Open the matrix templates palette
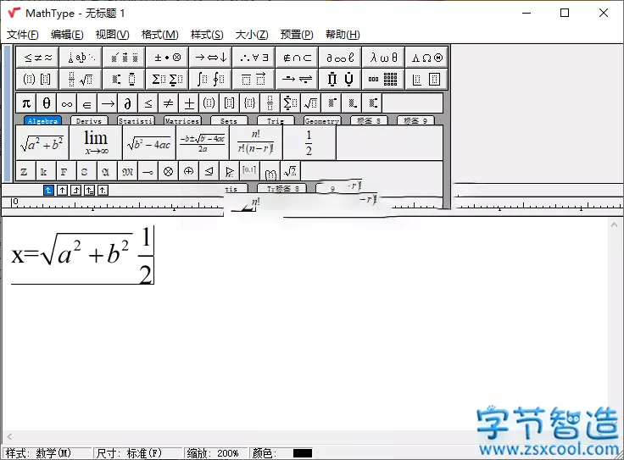Screen dimensions: 624x460 (383, 79)
